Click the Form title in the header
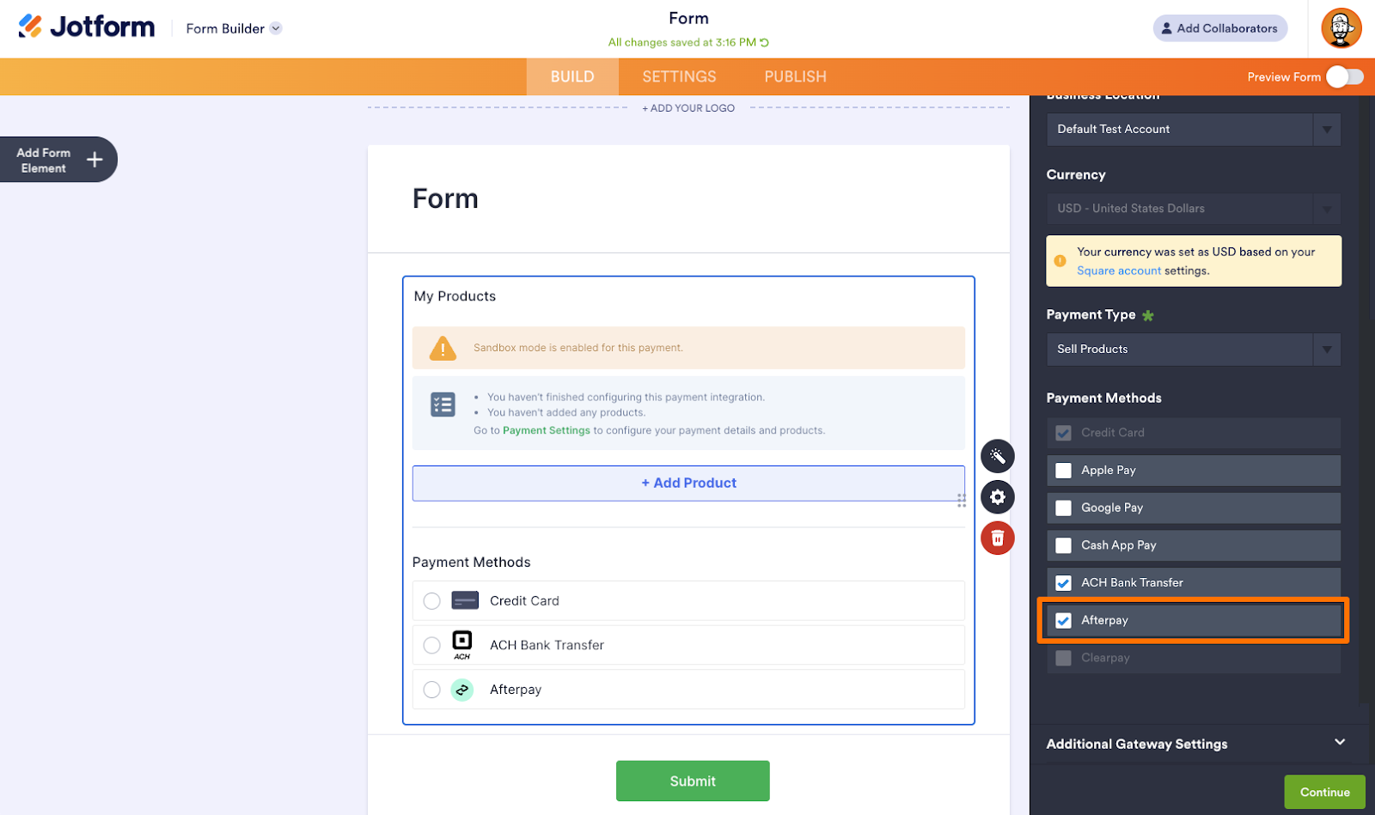Screen dimensions: 1375x815 (688, 18)
